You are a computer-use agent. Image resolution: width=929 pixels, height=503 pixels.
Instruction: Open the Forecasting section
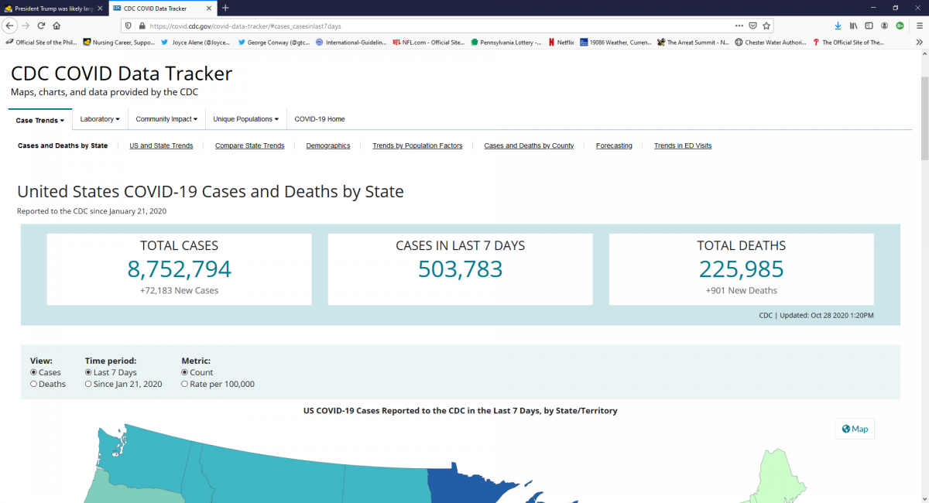coord(614,145)
